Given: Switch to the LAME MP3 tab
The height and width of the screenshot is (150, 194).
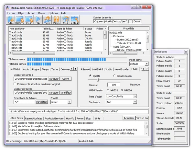Looking at the screenshot, I should tap(97, 69).
